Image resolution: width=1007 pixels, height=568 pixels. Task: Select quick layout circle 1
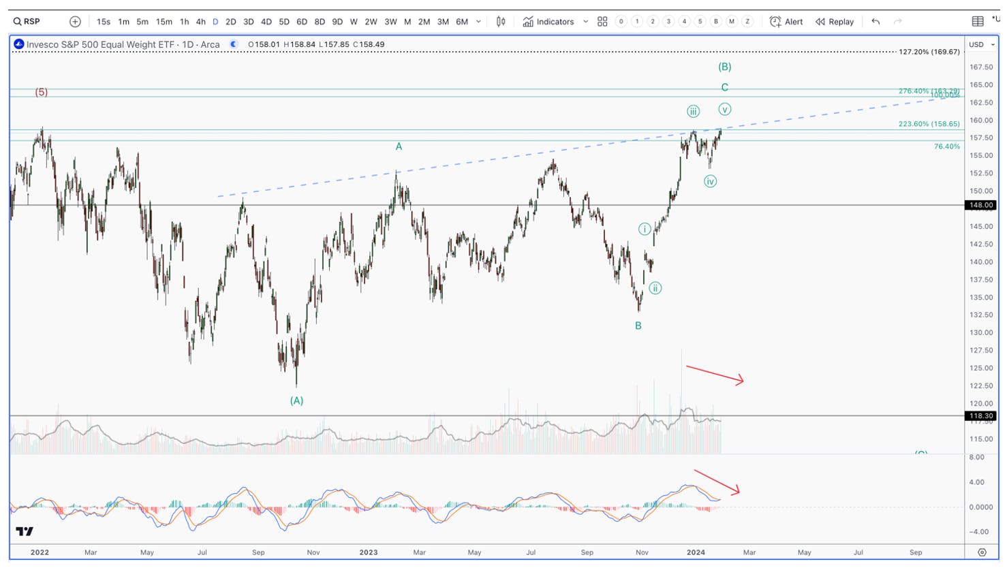pyautogui.click(x=637, y=22)
